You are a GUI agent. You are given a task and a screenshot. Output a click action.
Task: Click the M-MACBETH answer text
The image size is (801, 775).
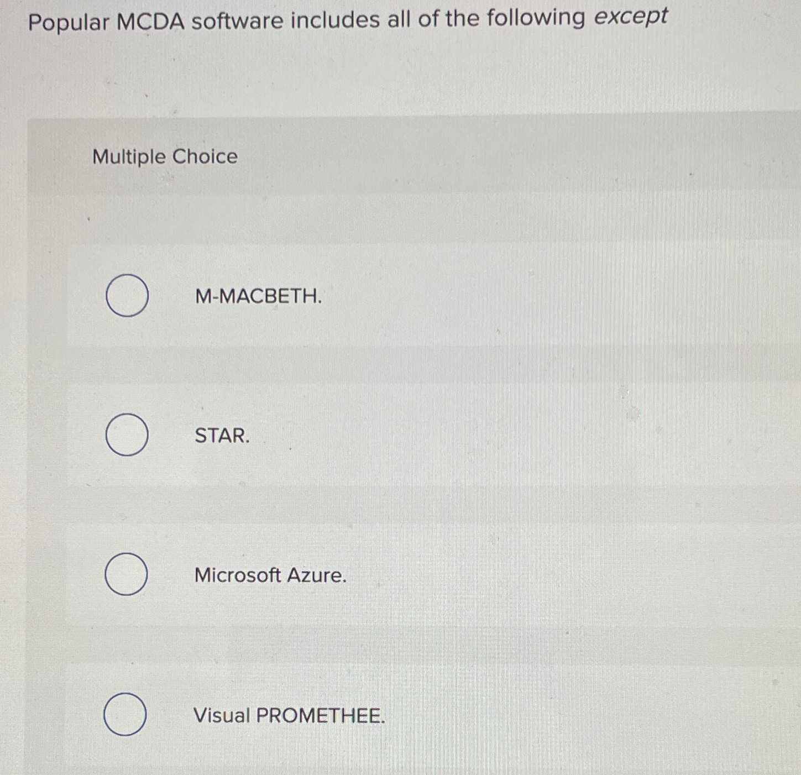(258, 297)
